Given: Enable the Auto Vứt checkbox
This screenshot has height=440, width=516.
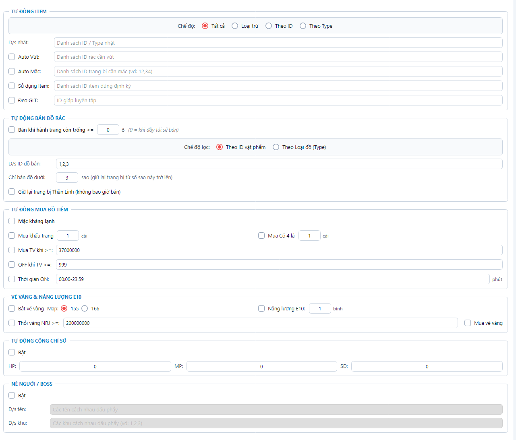Looking at the screenshot, I should coord(12,57).
